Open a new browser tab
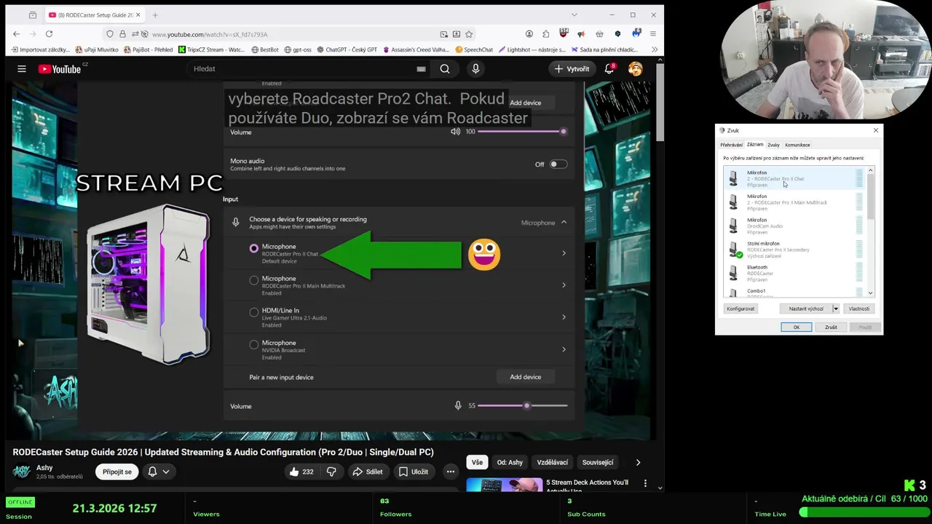Screen dimensions: 932x524 click(x=154, y=15)
